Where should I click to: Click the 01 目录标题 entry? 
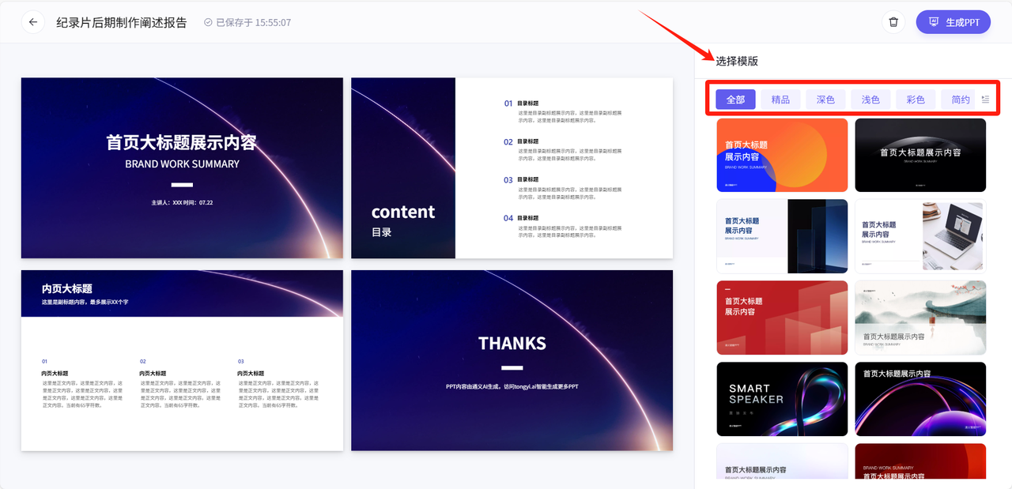point(563,111)
